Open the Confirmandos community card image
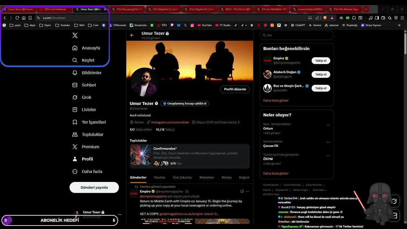This screenshot has width=407, height=229. (141, 156)
